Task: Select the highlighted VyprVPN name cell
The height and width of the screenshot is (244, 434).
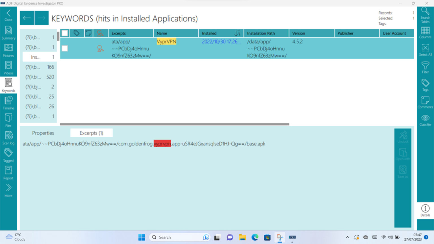Action: [x=166, y=42]
